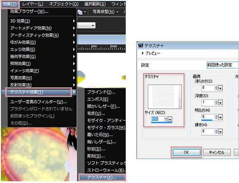Open the 輝き value dropdown arrow
Viewport: 239px width, 183px height.
click(220, 132)
